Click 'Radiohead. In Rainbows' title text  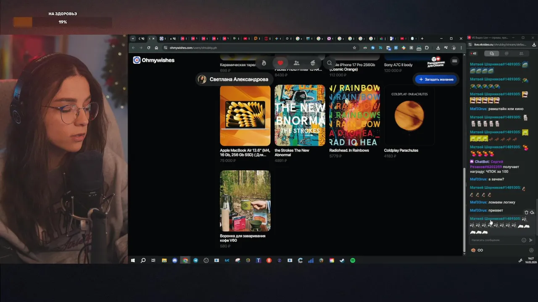coord(349,151)
